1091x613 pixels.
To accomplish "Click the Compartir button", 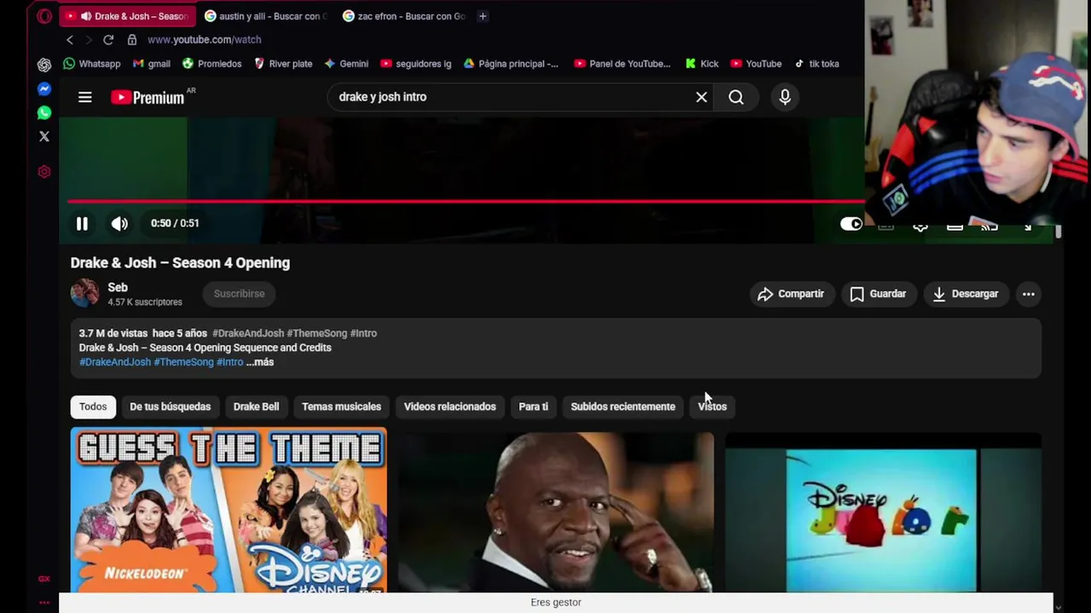I will coord(791,294).
